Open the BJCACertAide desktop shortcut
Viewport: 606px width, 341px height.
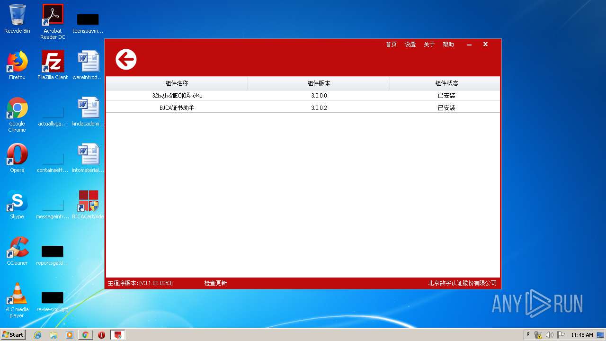point(88,205)
